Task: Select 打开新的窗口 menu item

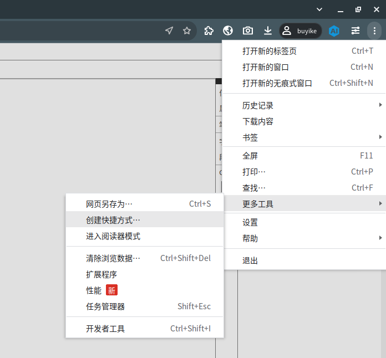Action: click(x=304, y=67)
